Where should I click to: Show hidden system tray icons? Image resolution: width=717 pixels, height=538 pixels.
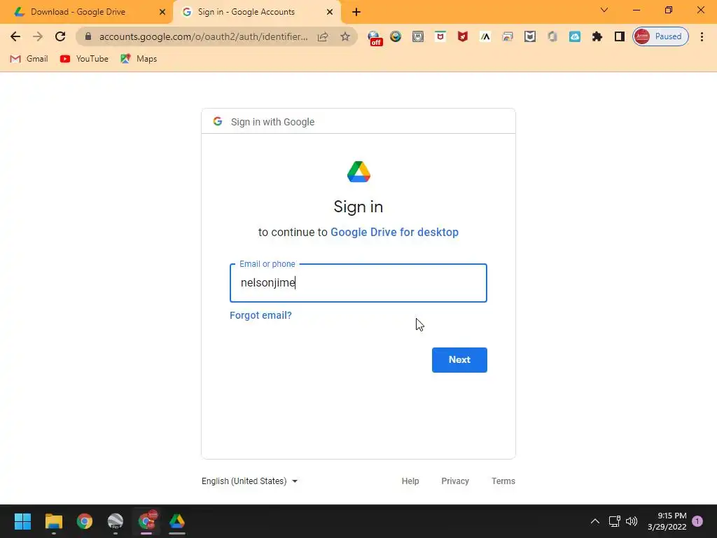[595, 521]
